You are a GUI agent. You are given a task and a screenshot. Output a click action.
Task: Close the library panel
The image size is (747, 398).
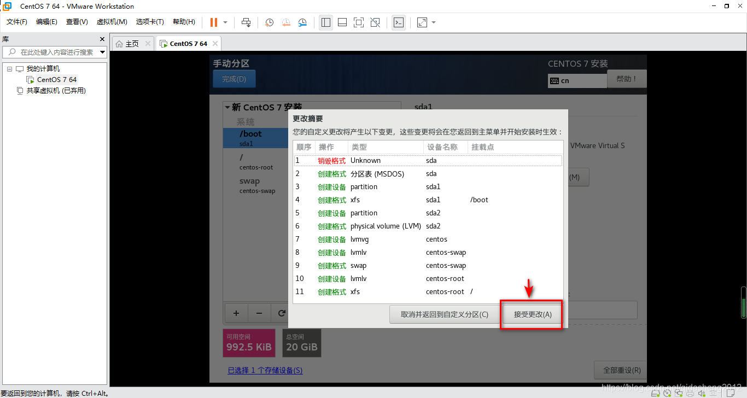pos(102,39)
